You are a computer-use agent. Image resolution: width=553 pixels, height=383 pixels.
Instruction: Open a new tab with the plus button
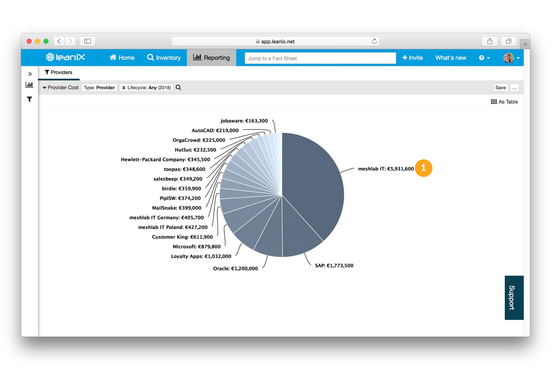pos(525,44)
